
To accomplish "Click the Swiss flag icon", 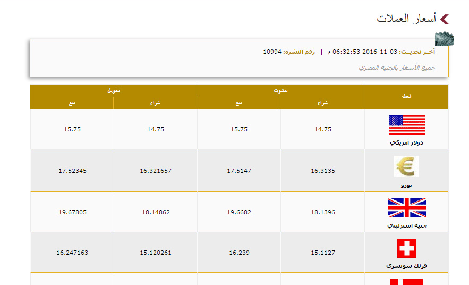I will point(406,248).
